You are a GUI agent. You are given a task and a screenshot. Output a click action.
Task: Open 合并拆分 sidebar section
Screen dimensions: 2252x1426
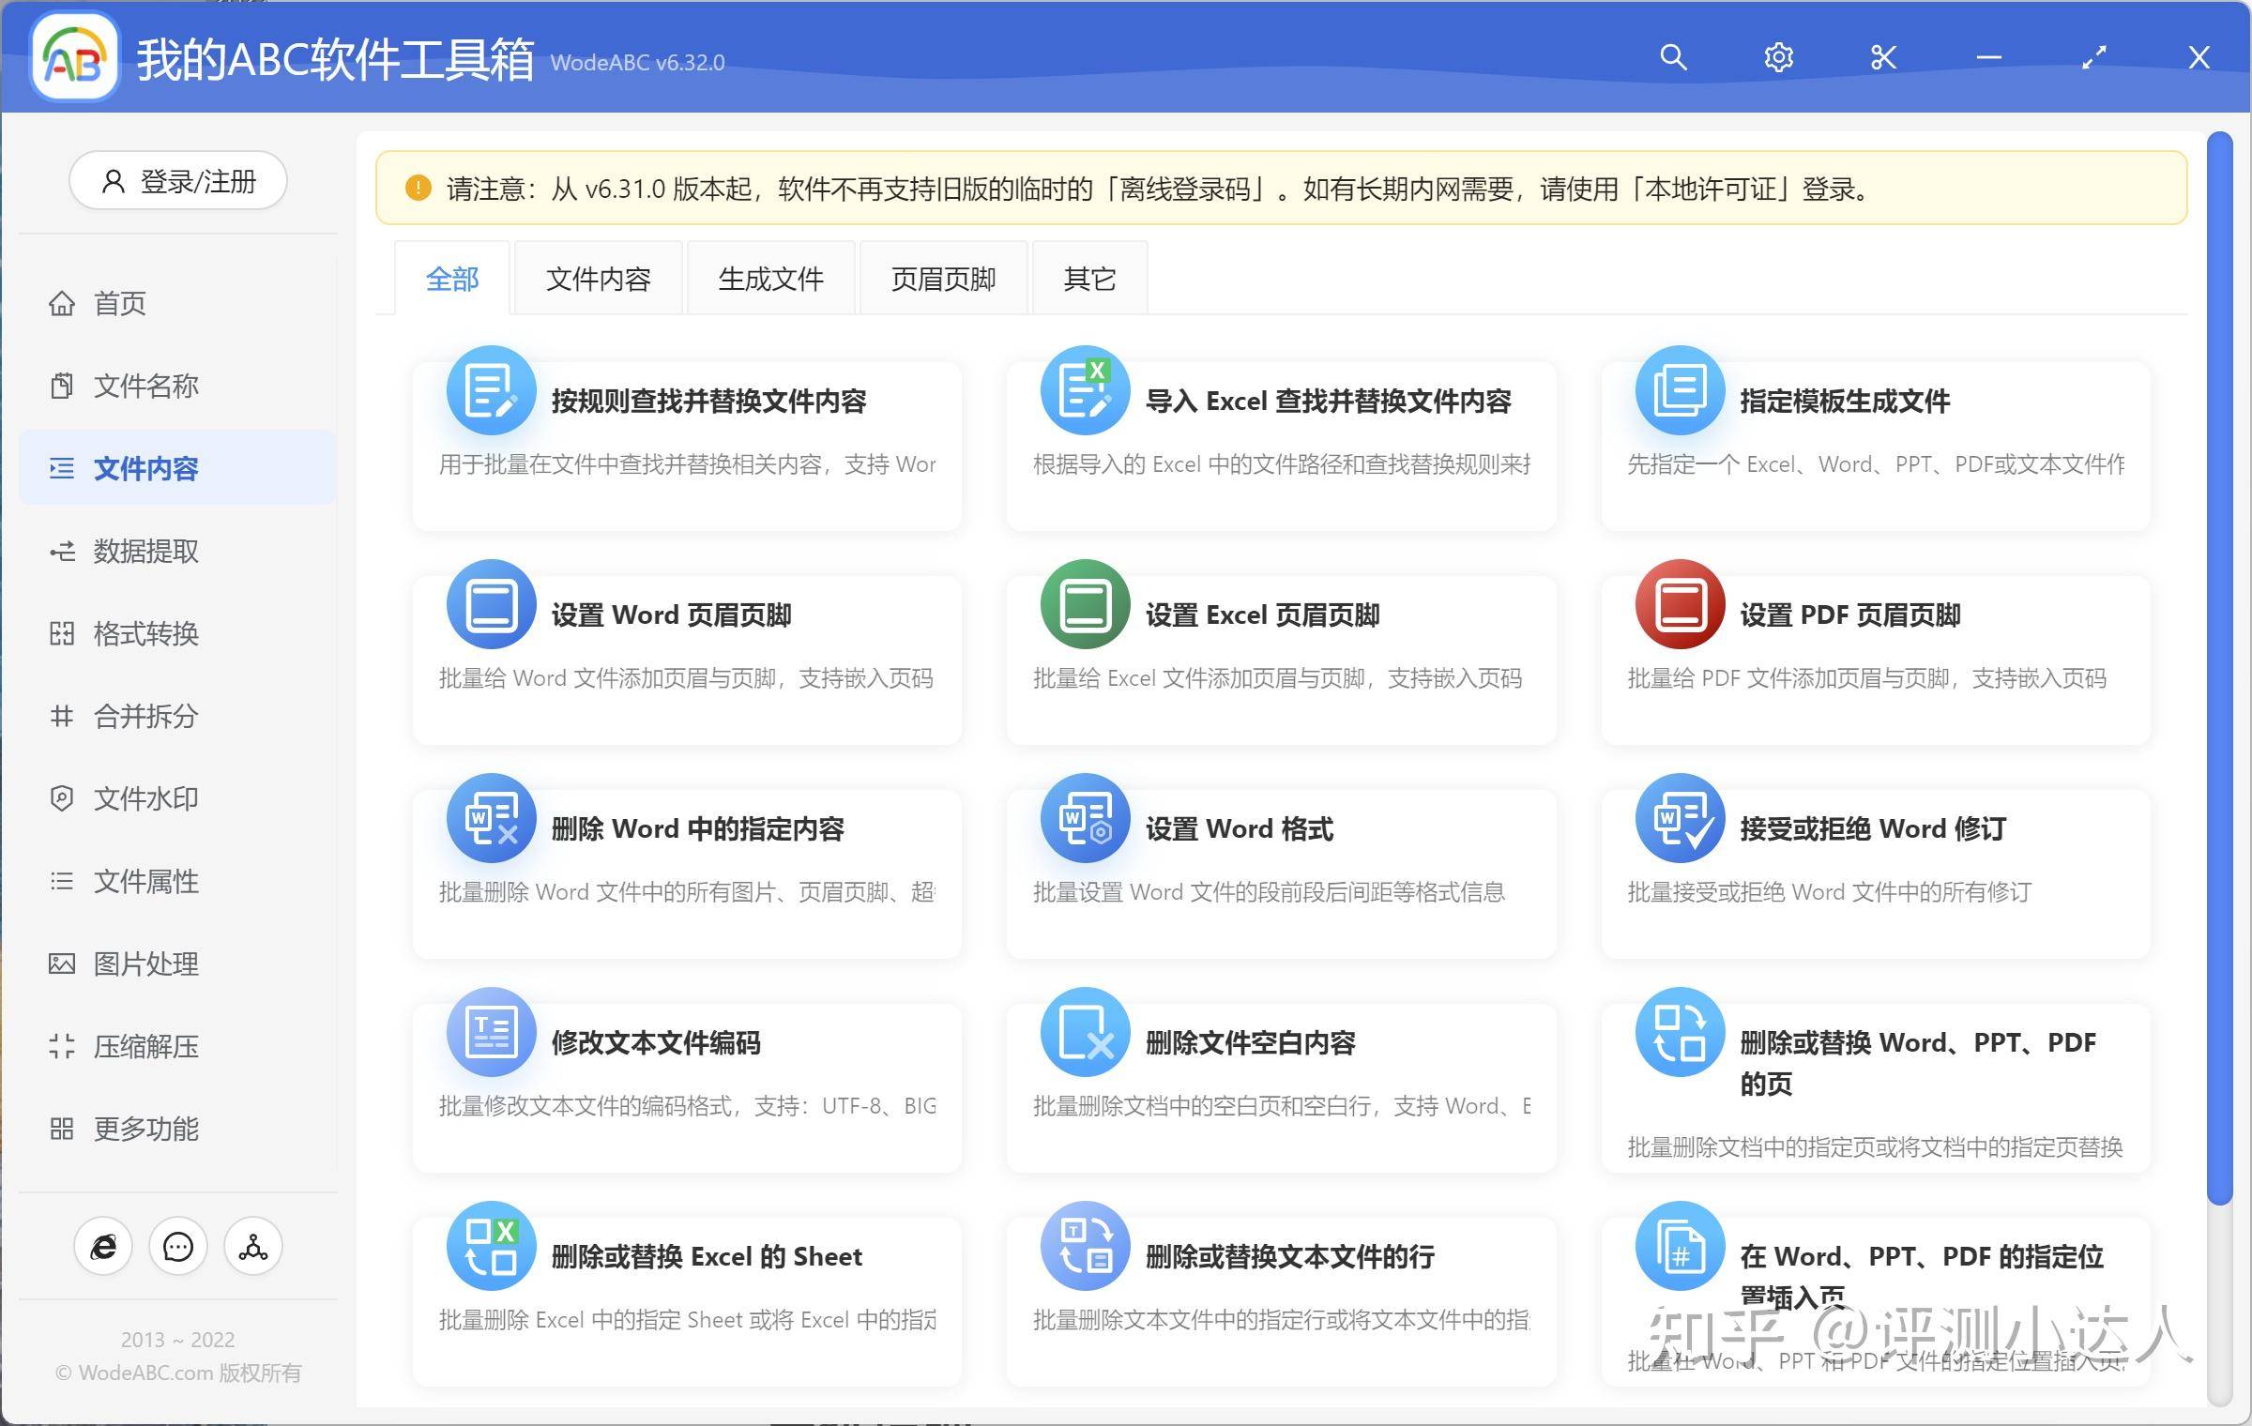pos(178,716)
